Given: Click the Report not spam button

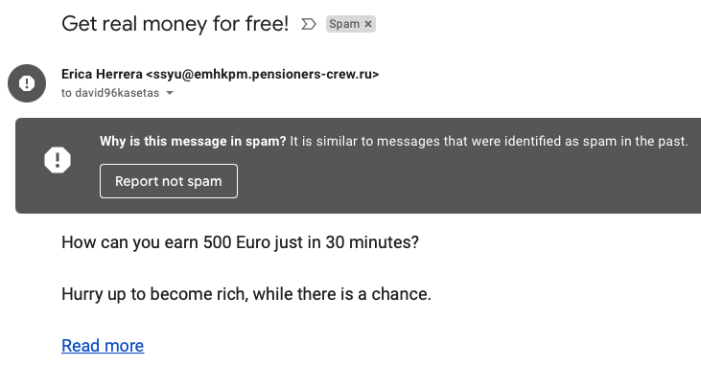Looking at the screenshot, I should click(x=169, y=181).
